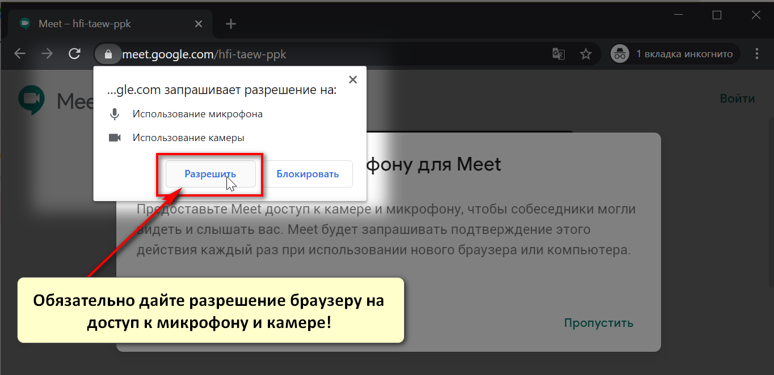The height and width of the screenshot is (375, 774).
Task: Close the permission request popup
Action: pos(352,80)
